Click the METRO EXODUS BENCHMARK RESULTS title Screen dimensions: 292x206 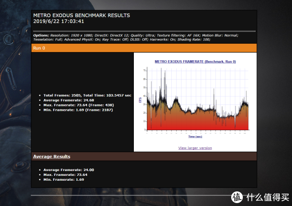click(x=82, y=15)
